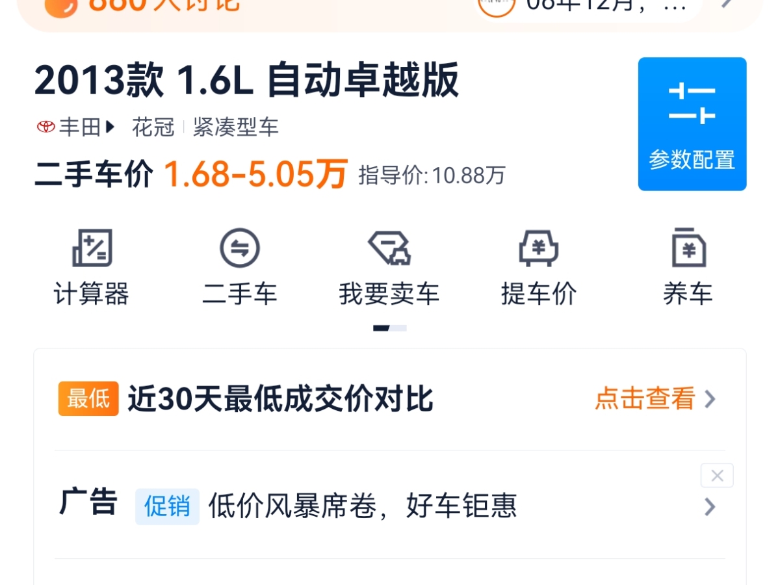Close the advertisement with the X button

pyautogui.click(x=717, y=476)
